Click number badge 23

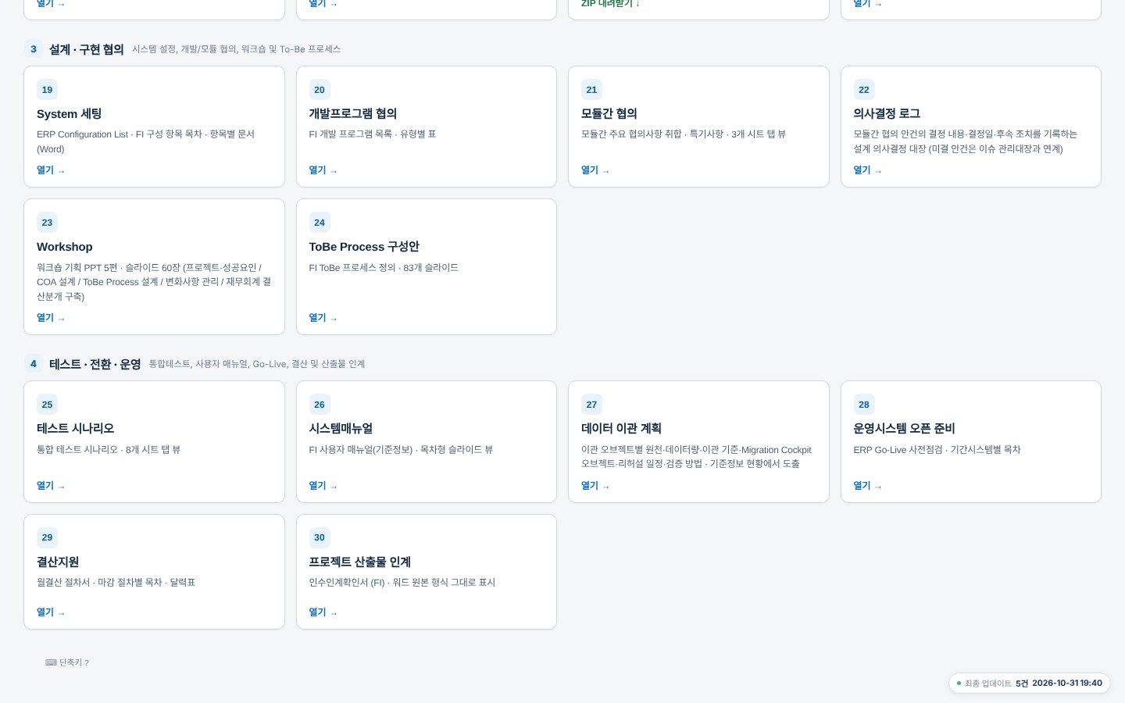[x=47, y=223]
